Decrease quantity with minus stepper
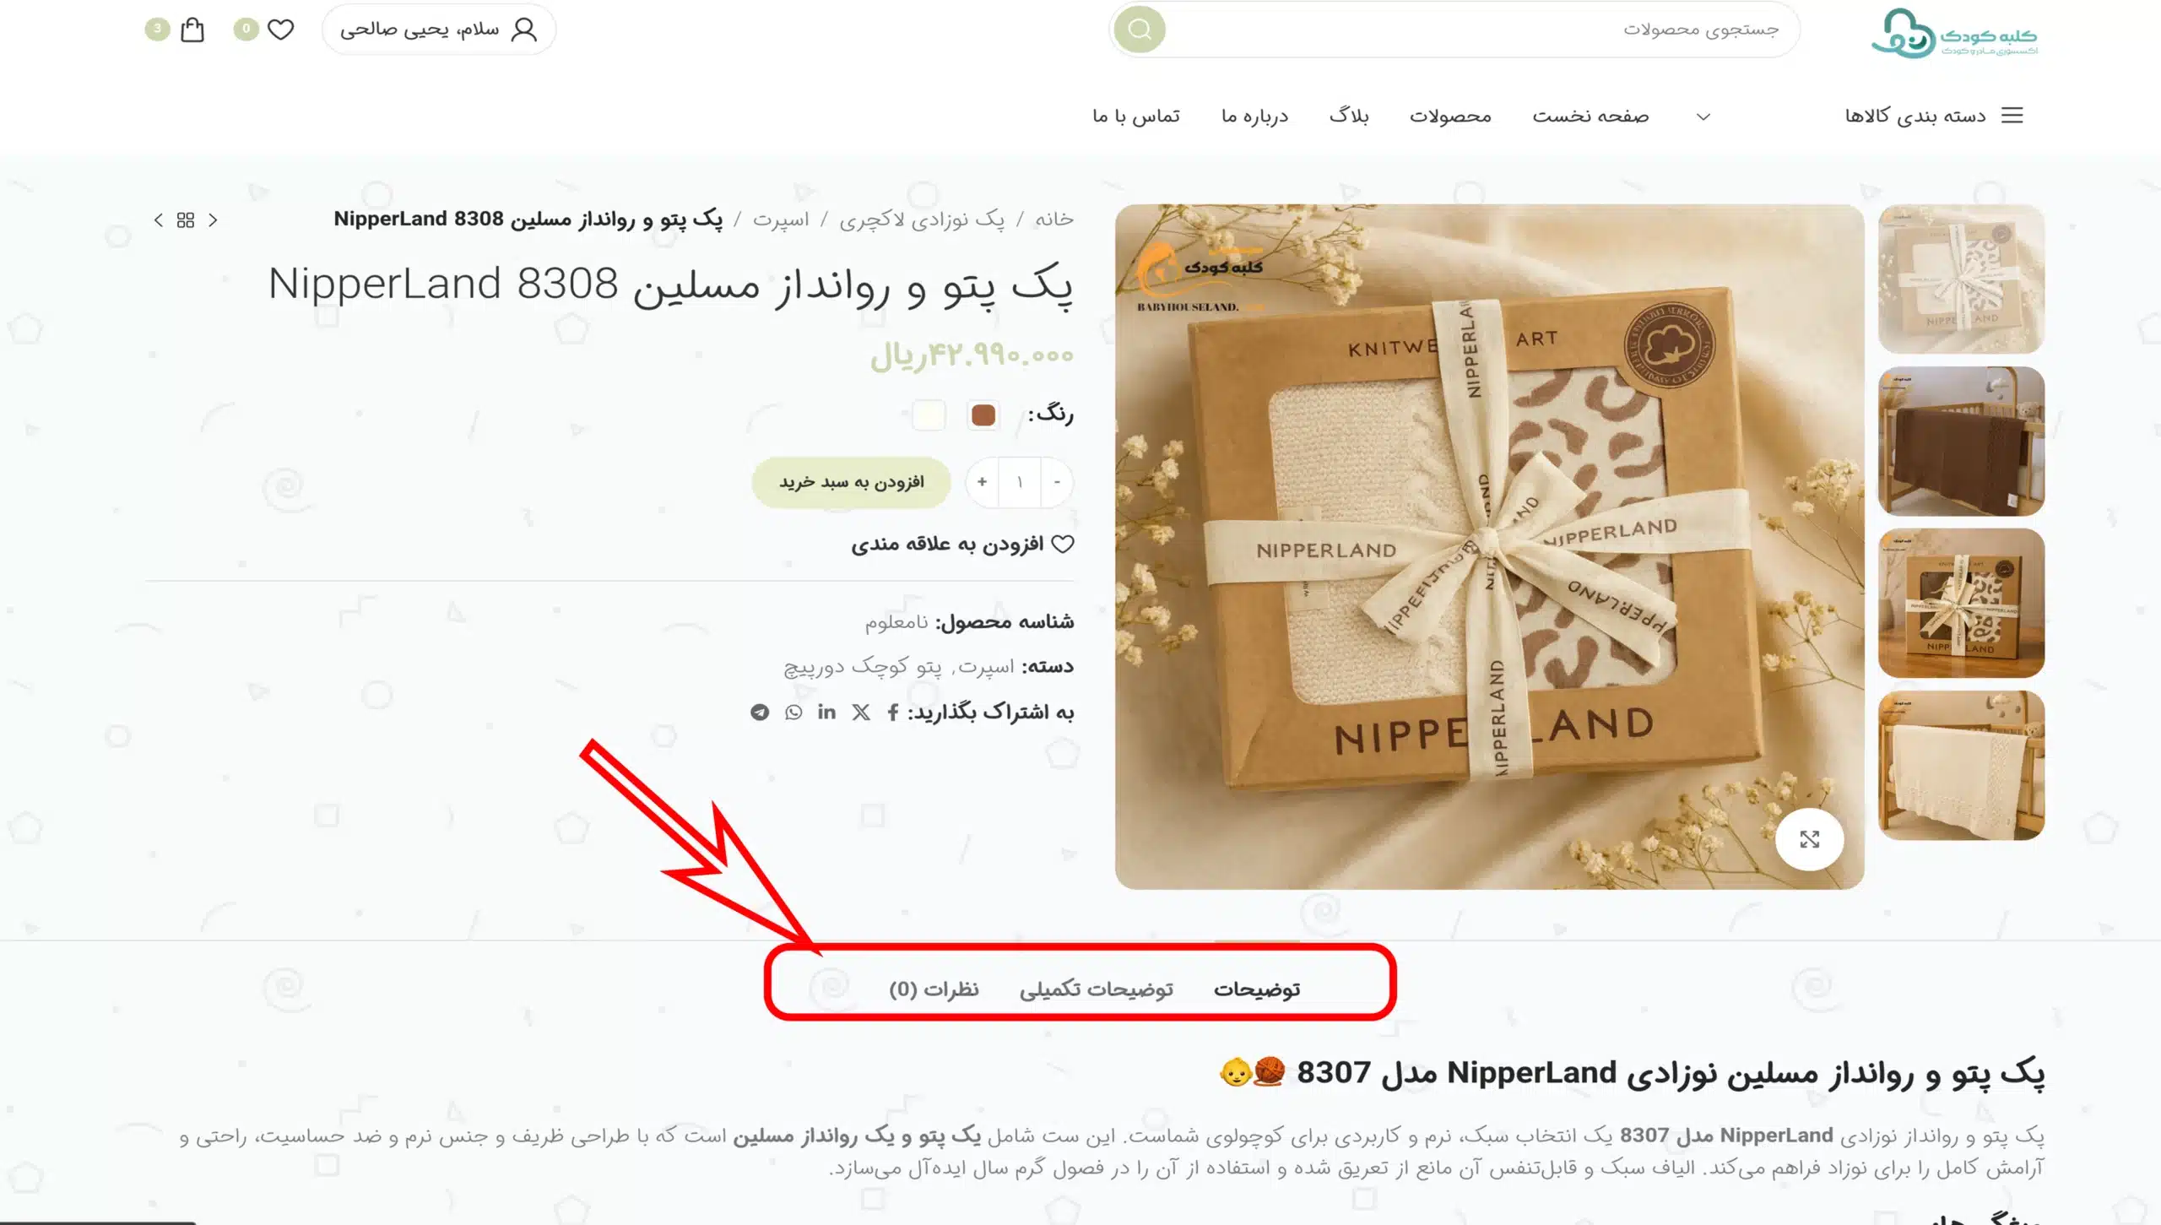The image size is (2161, 1225). click(1057, 482)
